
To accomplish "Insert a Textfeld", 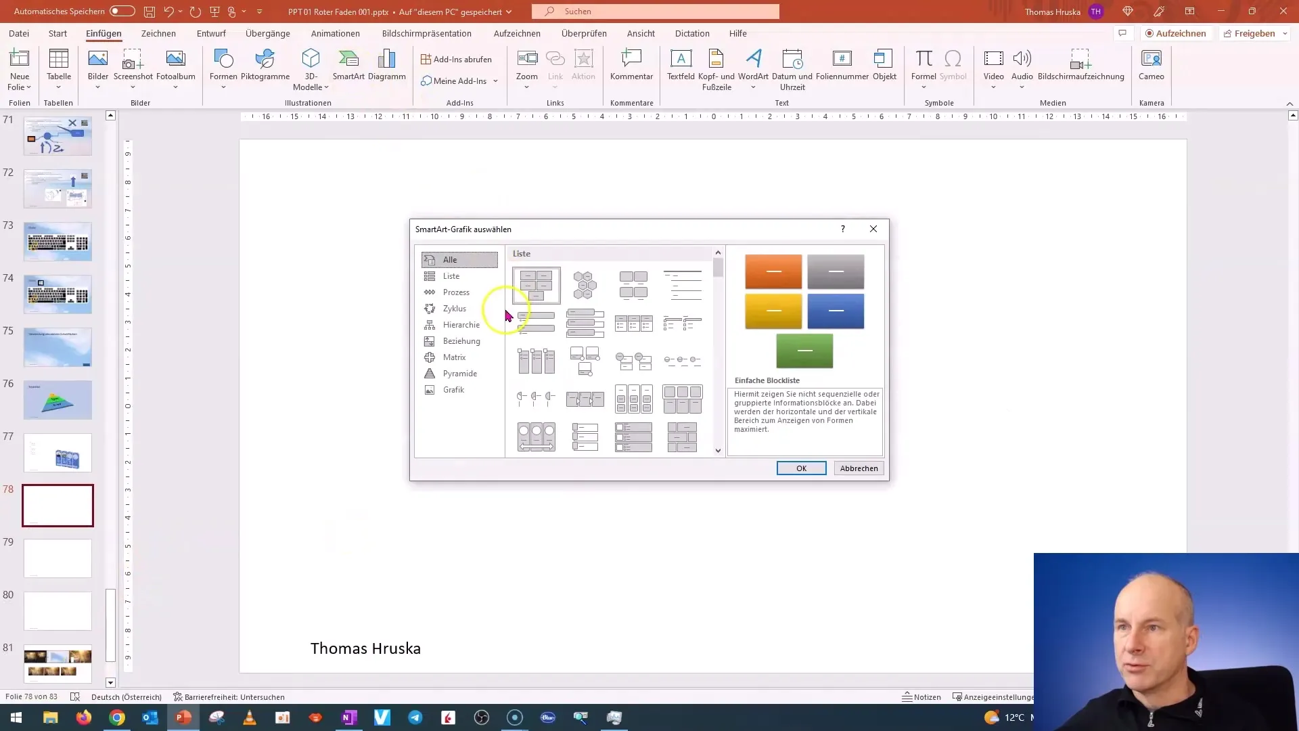I will 681,66.
